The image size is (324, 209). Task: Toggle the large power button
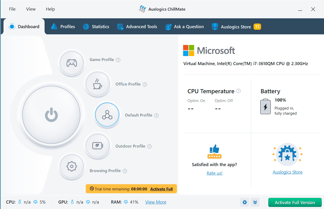pos(51,115)
